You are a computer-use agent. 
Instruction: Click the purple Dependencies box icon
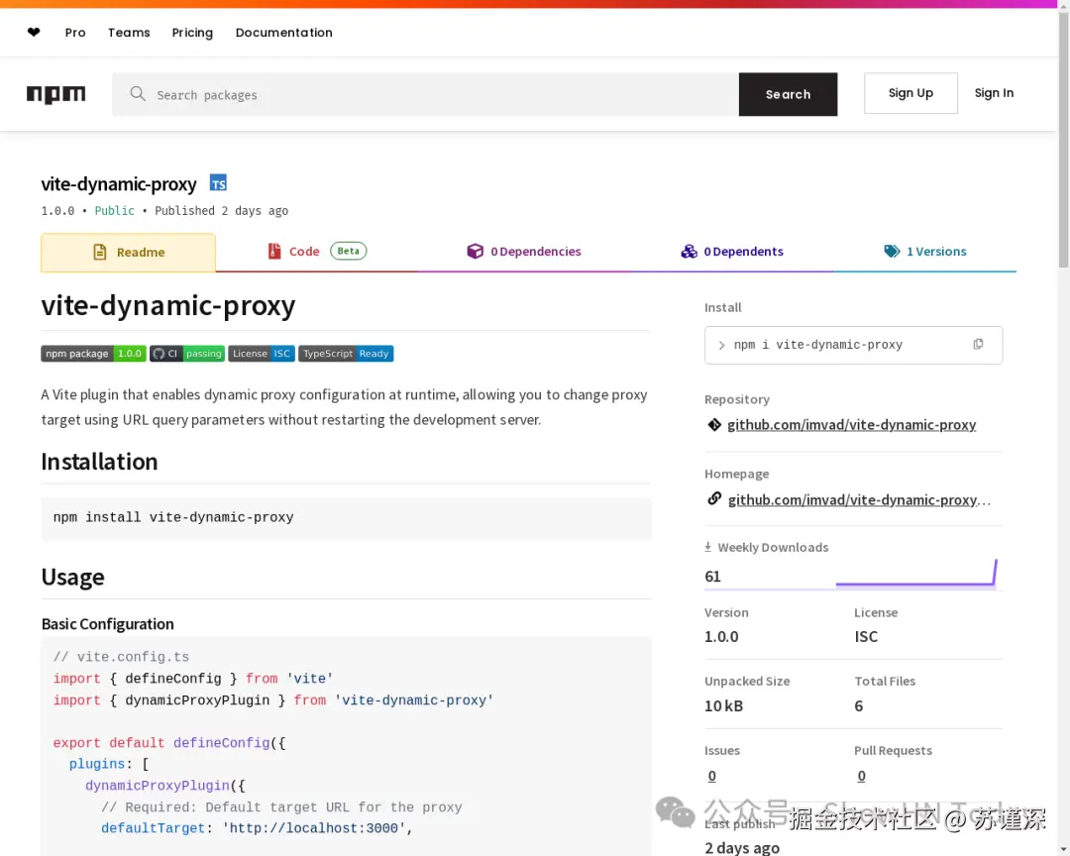475,252
